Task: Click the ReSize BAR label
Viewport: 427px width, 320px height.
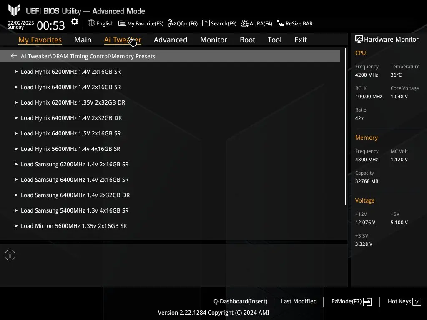Action: click(299, 23)
